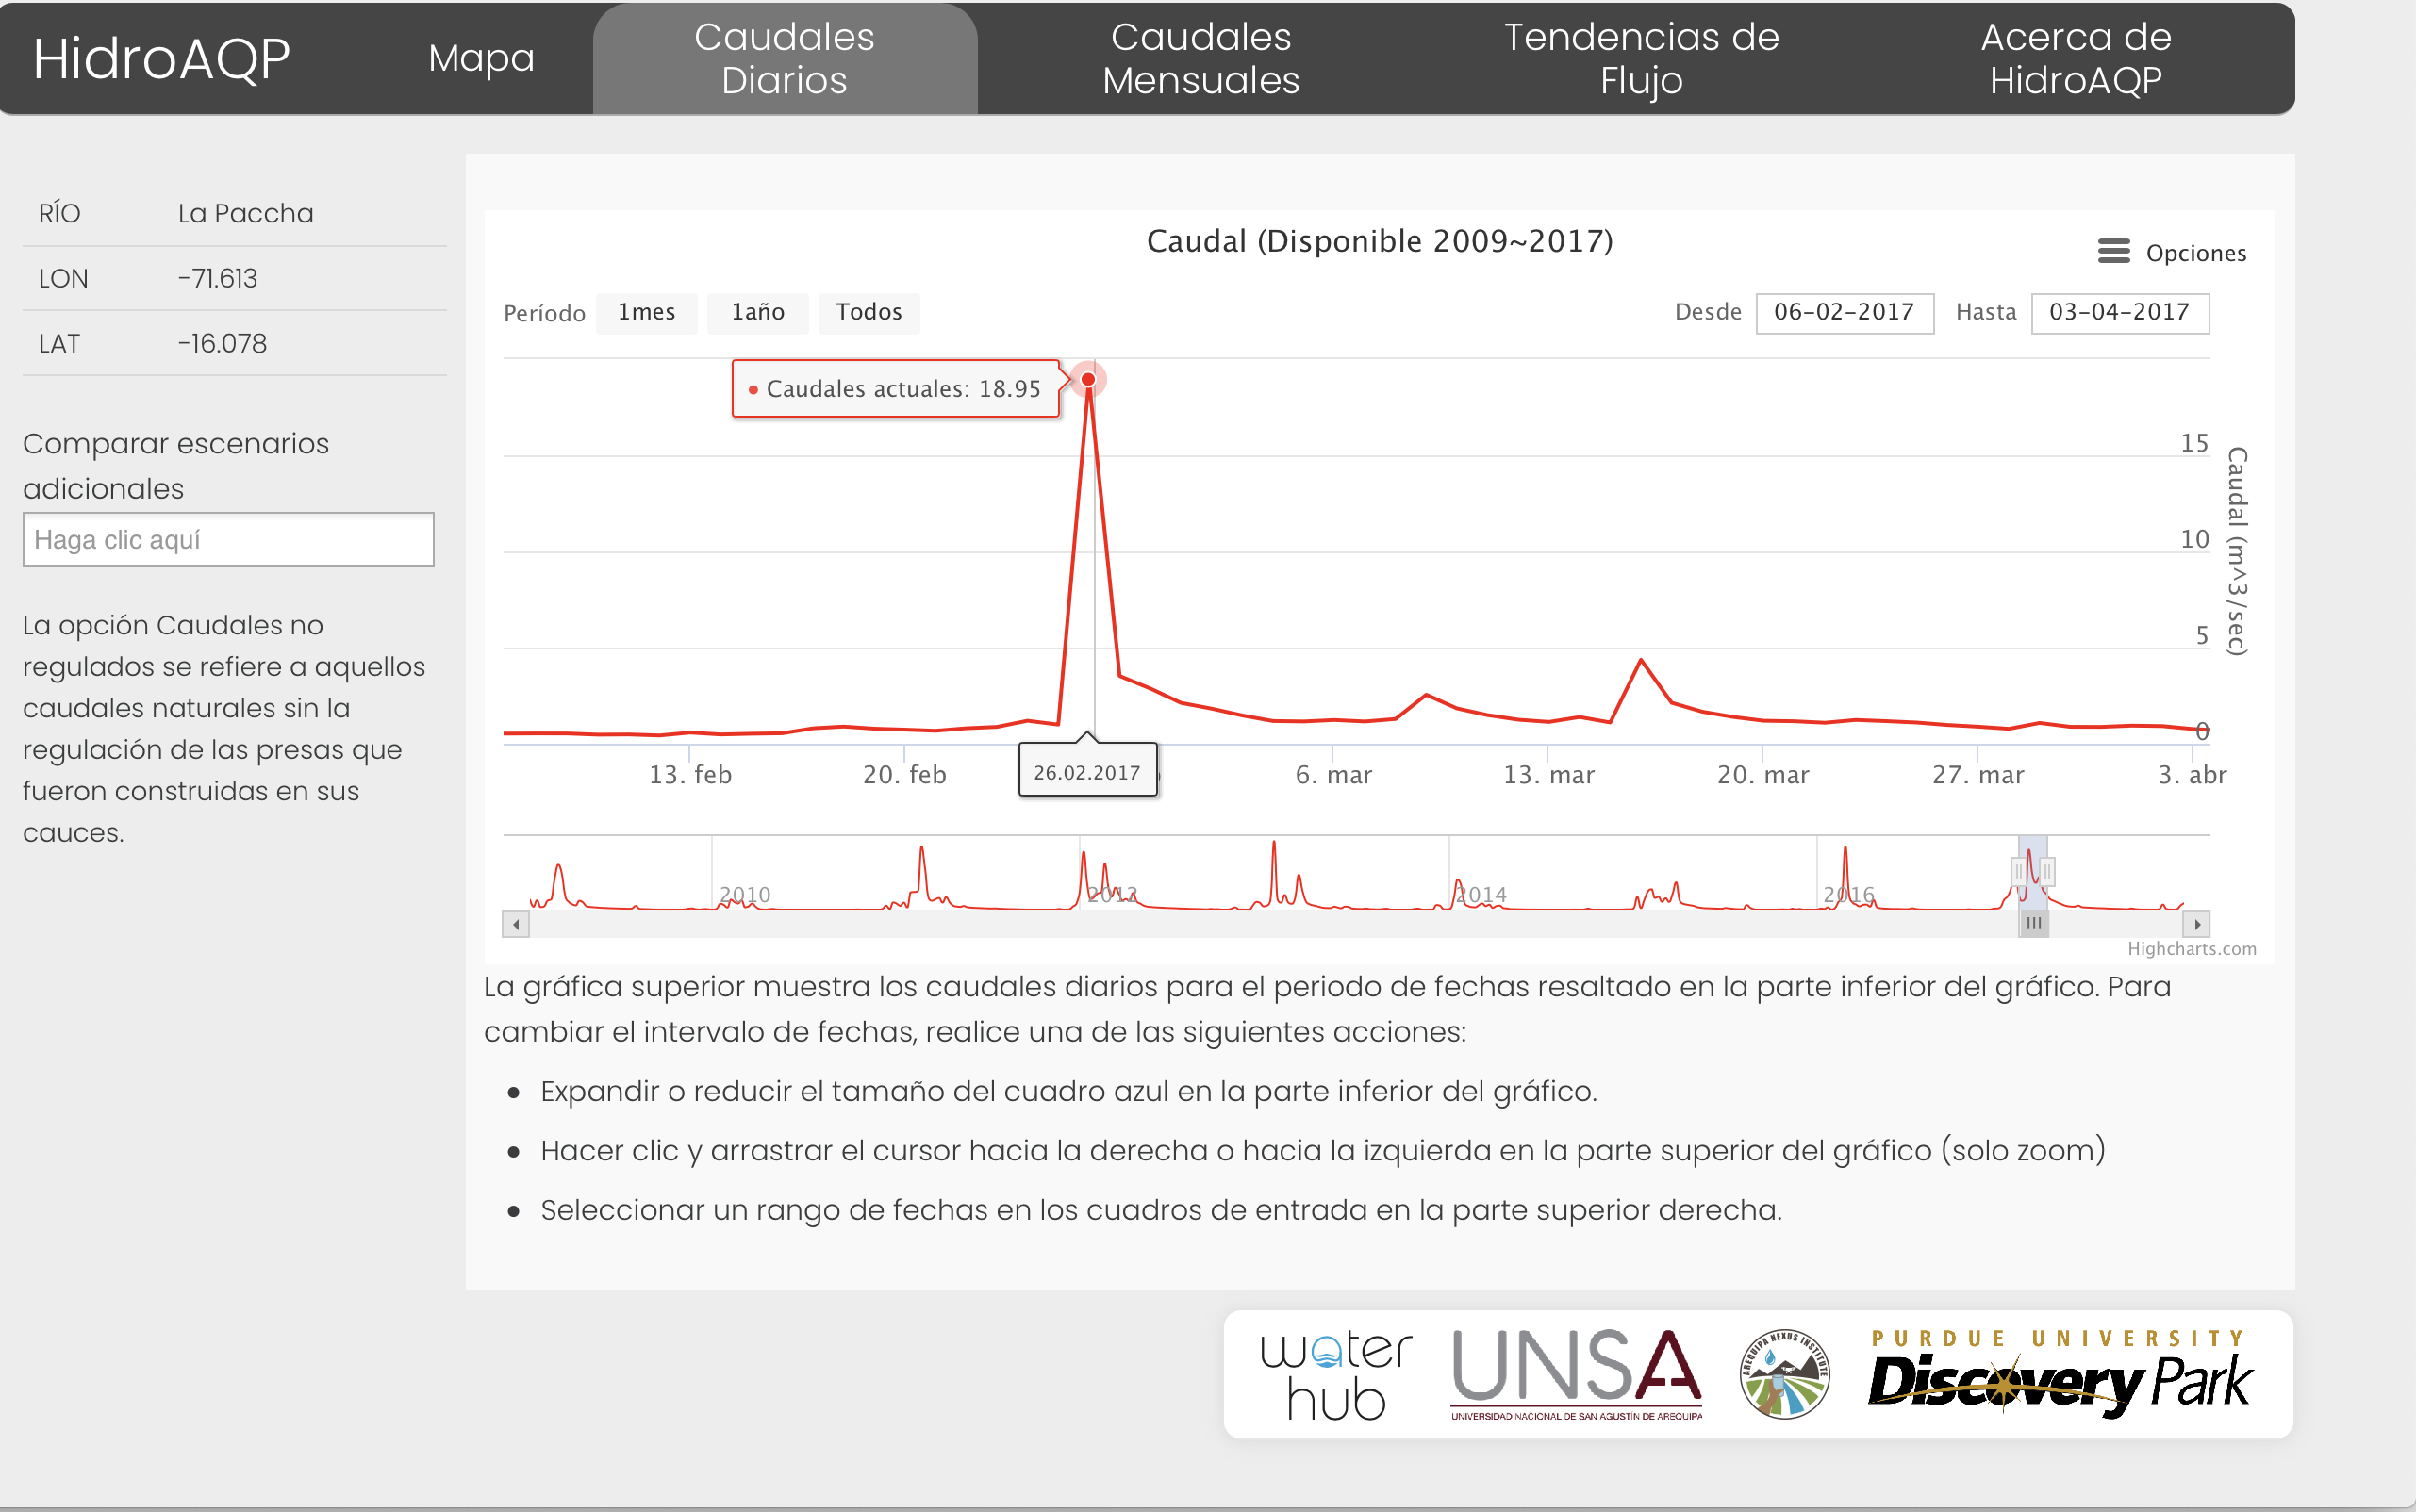Screen dimensions: 2416x1512
Task: Open the Tendencias de Flujo tab
Action: point(1641,58)
